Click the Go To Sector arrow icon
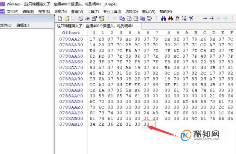The width and height of the screenshot is (236, 154). [x=212, y=18]
